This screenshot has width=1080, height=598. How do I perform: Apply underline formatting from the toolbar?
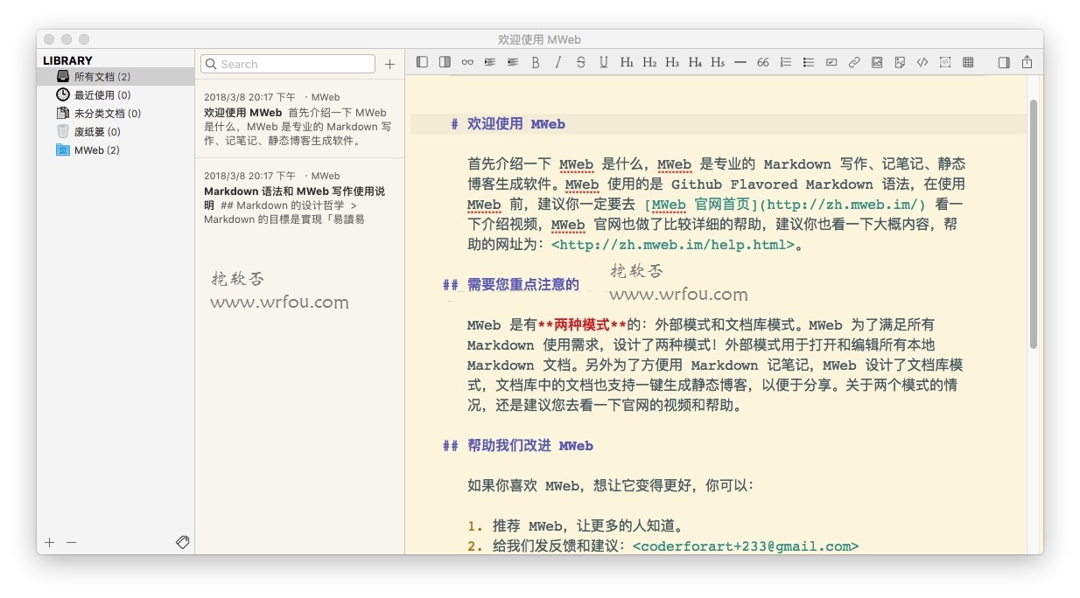pos(604,62)
